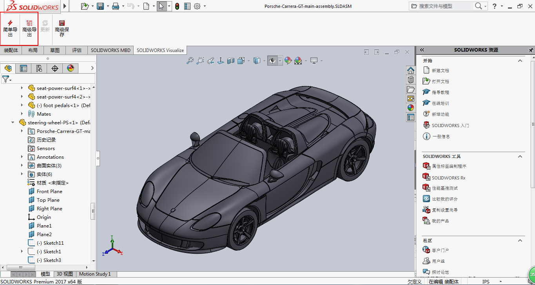Viewport: 535px width, 285px height.
Task: Collapse the SOLIDWORKS 工具 section
Action: tap(520, 156)
